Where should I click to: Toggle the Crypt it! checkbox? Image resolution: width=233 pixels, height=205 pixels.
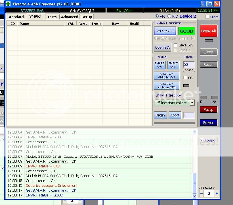click(x=175, y=50)
